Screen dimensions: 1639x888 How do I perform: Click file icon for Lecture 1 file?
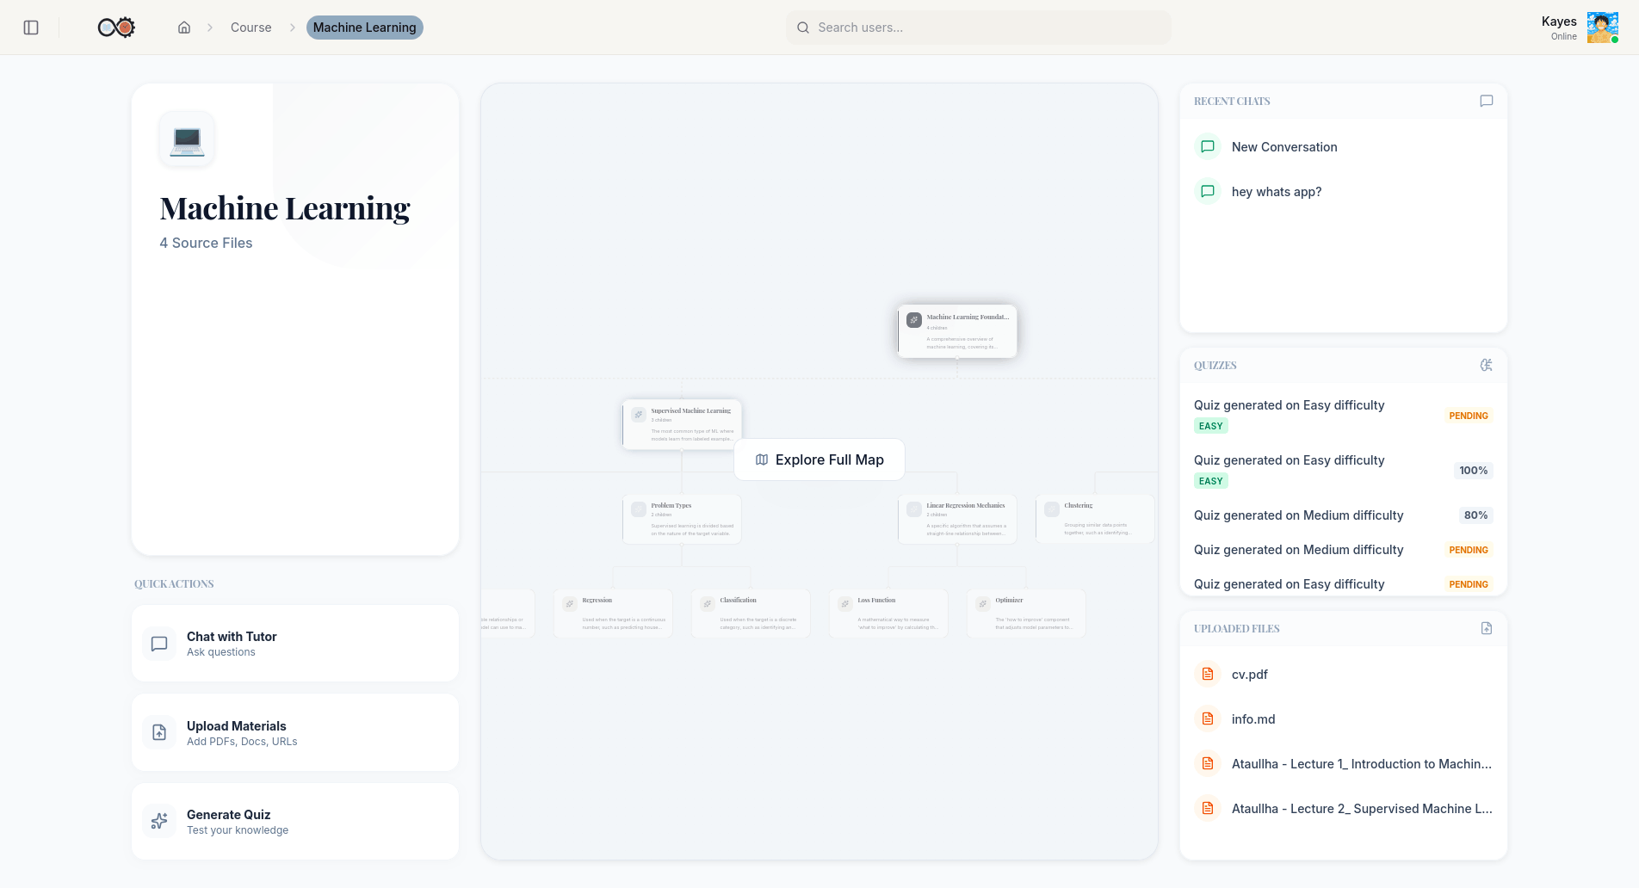(x=1208, y=764)
